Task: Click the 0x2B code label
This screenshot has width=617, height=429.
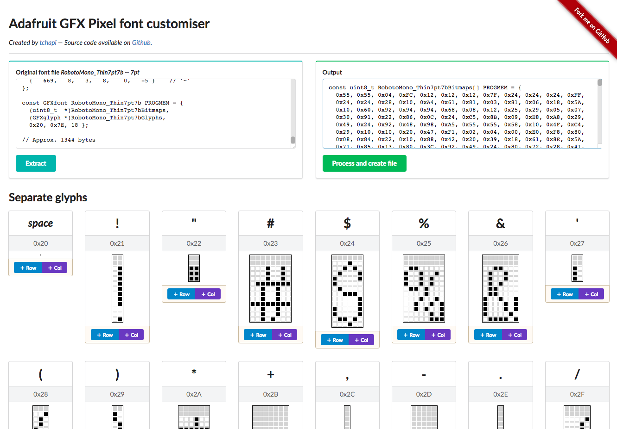Action: coord(271,394)
